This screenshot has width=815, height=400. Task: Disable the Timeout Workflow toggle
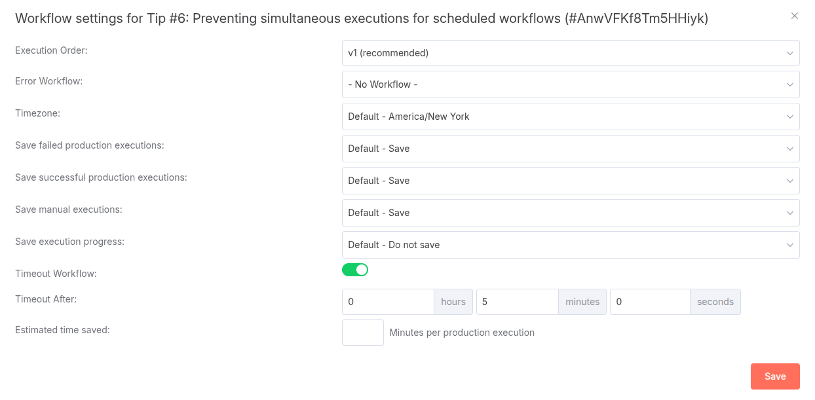coord(355,270)
